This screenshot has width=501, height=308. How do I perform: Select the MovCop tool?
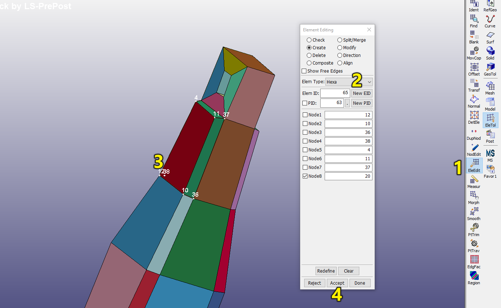pyautogui.click(x=474, y=53)
